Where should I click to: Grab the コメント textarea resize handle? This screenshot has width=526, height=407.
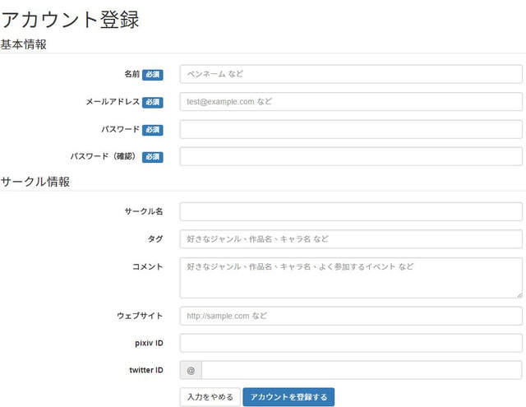click(x=519, y=294)
